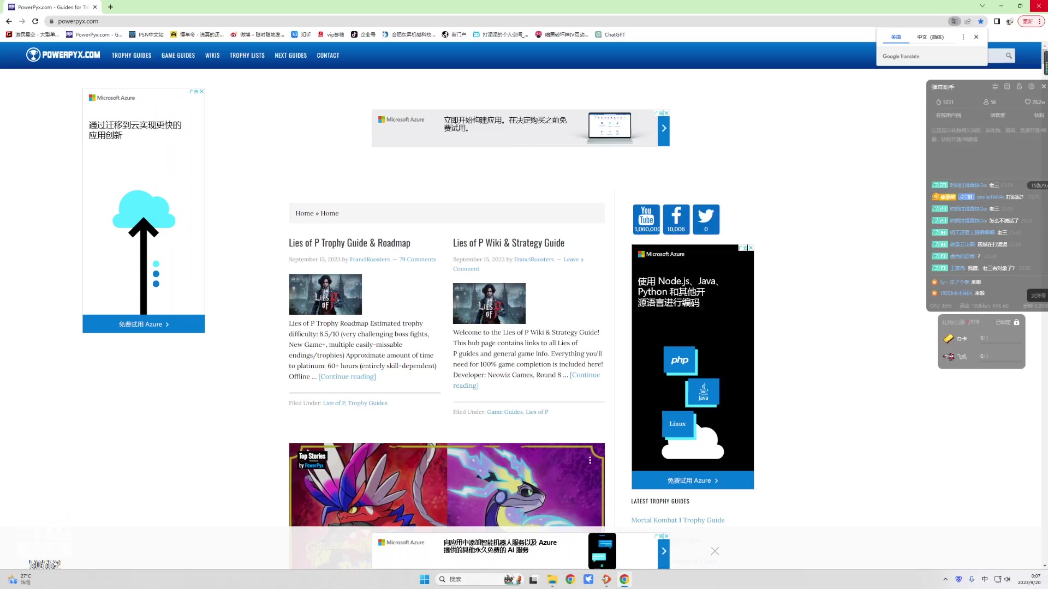Open the Twitter social button

point(706,219)
